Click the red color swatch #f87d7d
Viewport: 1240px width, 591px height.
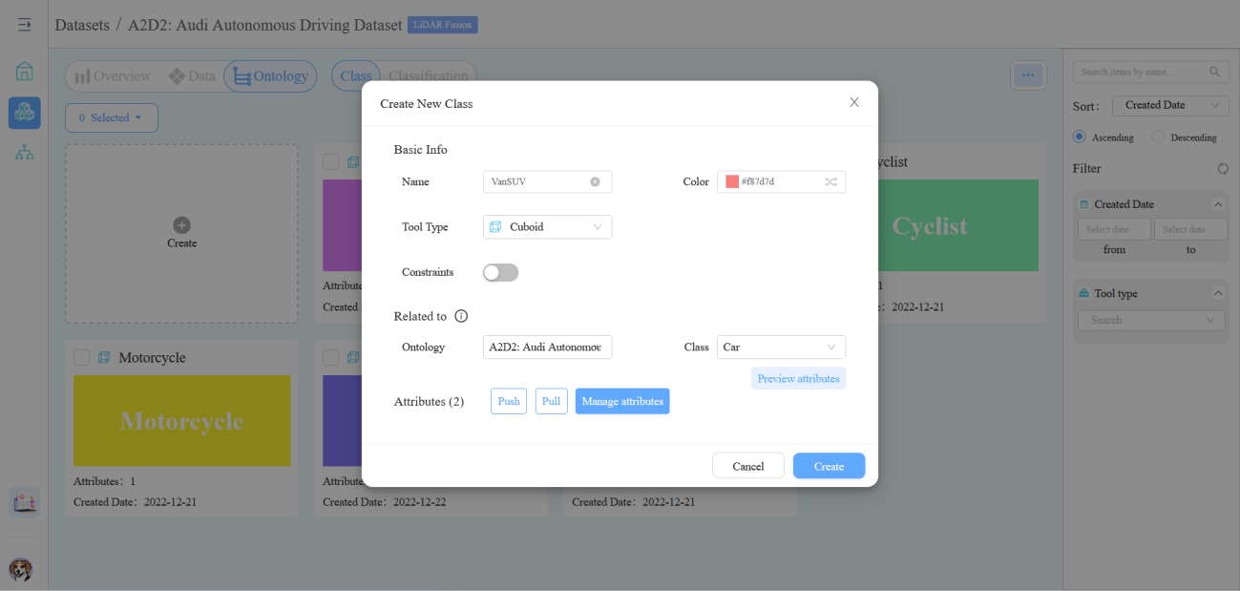(732, 181)
